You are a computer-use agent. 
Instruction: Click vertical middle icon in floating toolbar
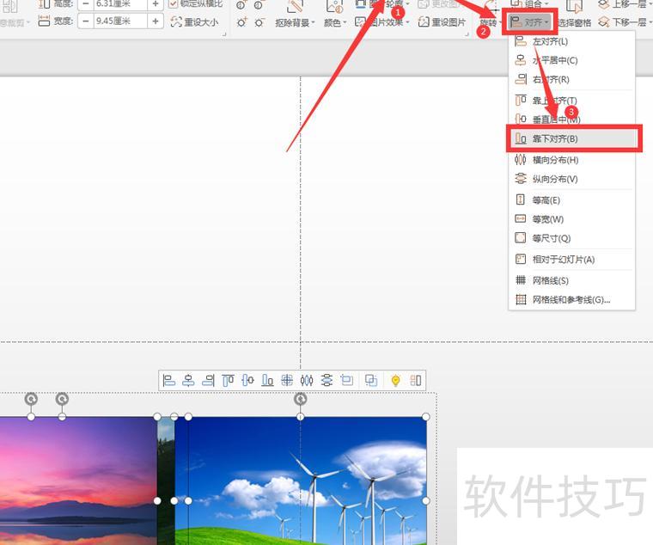pos(247,380)
